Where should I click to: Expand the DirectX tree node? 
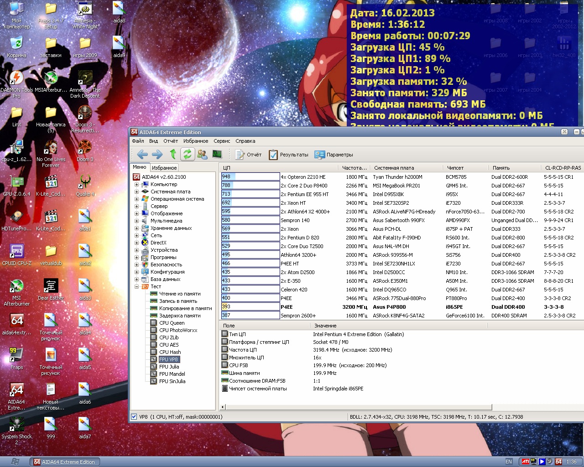136,243
